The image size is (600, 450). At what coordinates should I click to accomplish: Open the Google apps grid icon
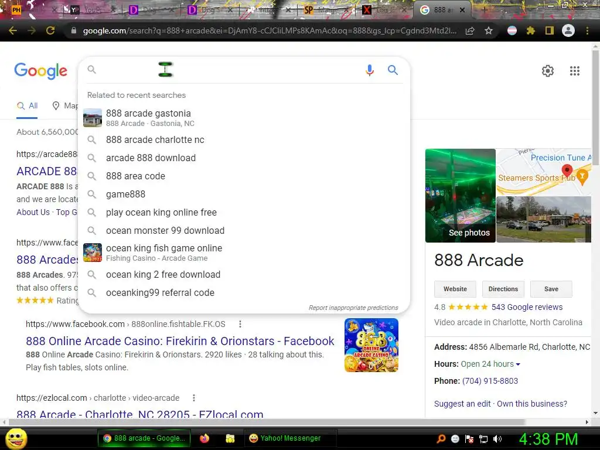575,71
